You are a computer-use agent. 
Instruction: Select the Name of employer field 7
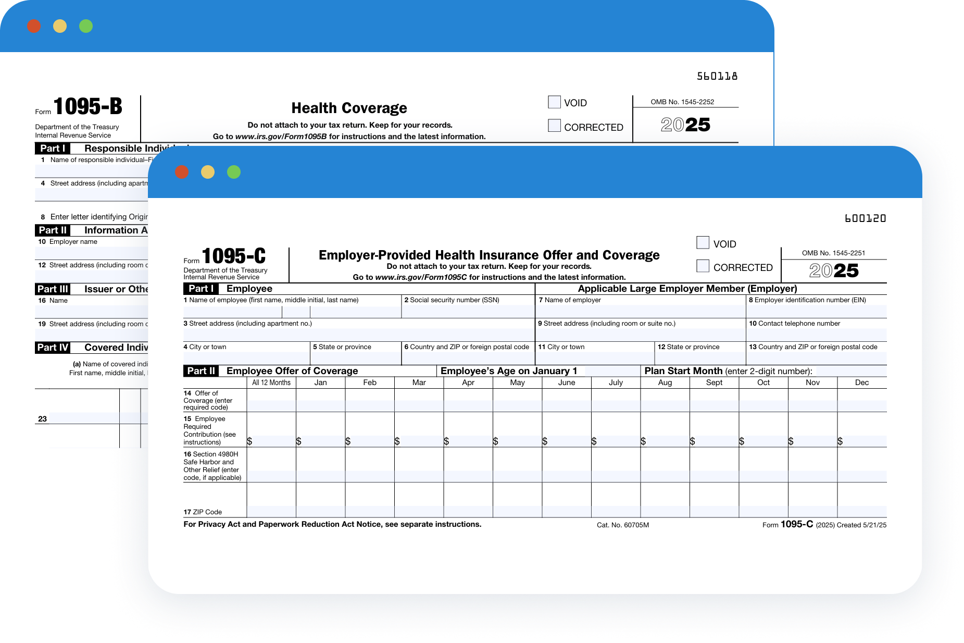coord(641,312)
